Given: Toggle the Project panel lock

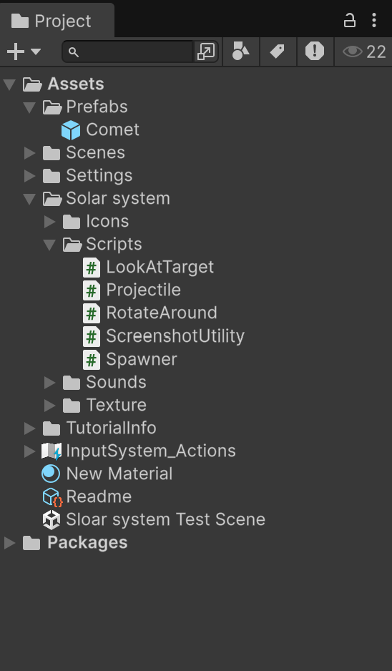Looking at the screenshot, I should click(x=350, y=20).
